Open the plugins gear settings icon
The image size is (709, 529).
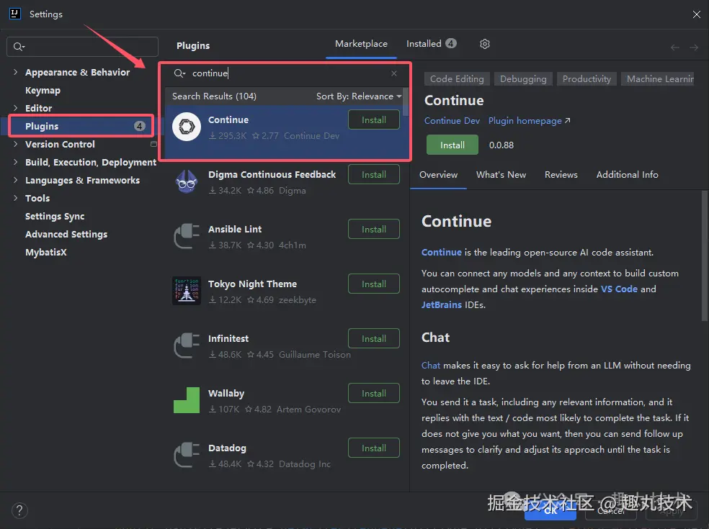pyautogui.click(x=485, y=44)
